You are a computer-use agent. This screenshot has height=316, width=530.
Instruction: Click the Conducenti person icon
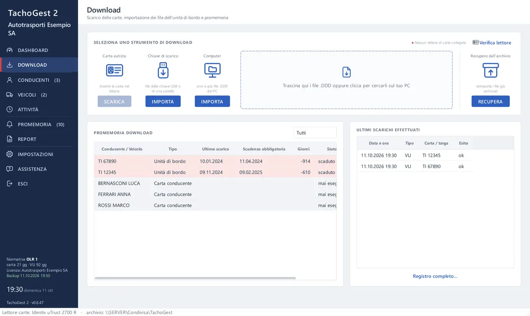tap(9, 80)
